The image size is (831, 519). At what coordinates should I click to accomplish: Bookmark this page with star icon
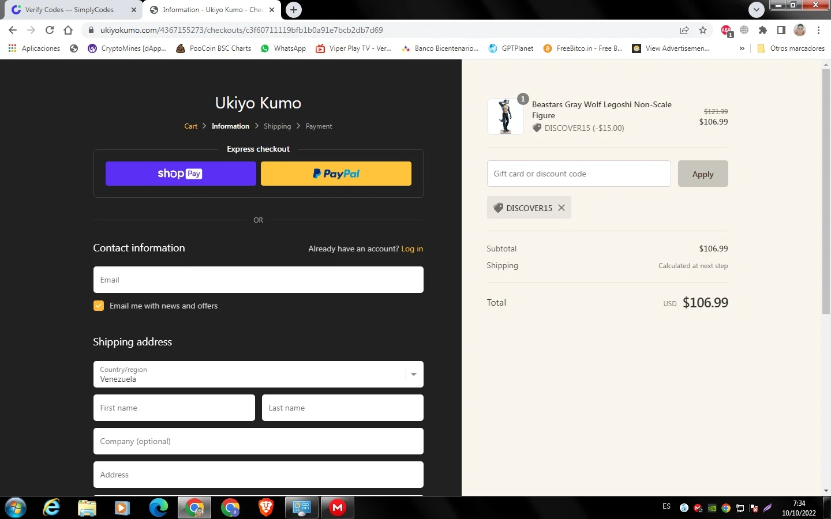coord(703,30)
